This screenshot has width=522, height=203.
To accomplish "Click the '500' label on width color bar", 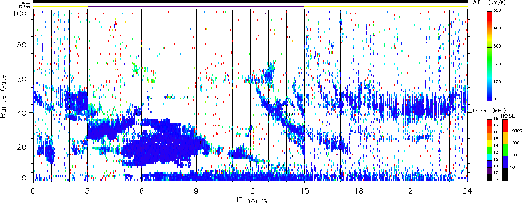I will pos(497,11).
